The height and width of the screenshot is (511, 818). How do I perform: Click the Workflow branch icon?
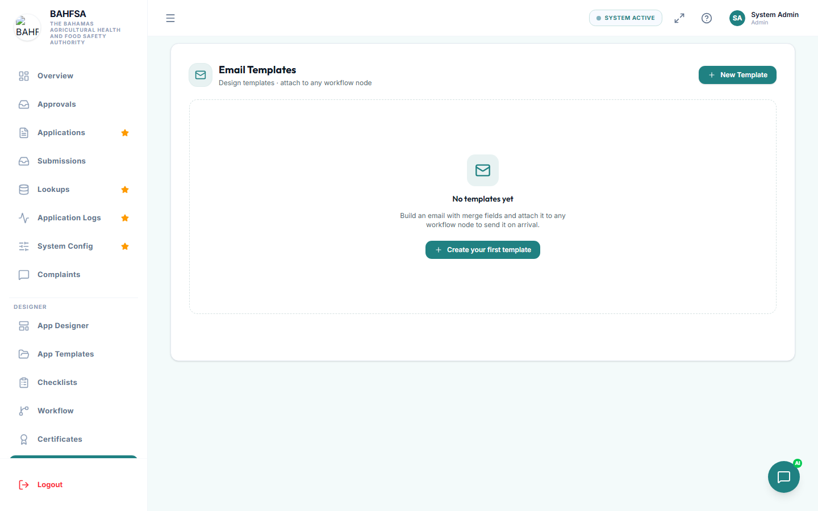pyautogui.click(x=24, y=411)
